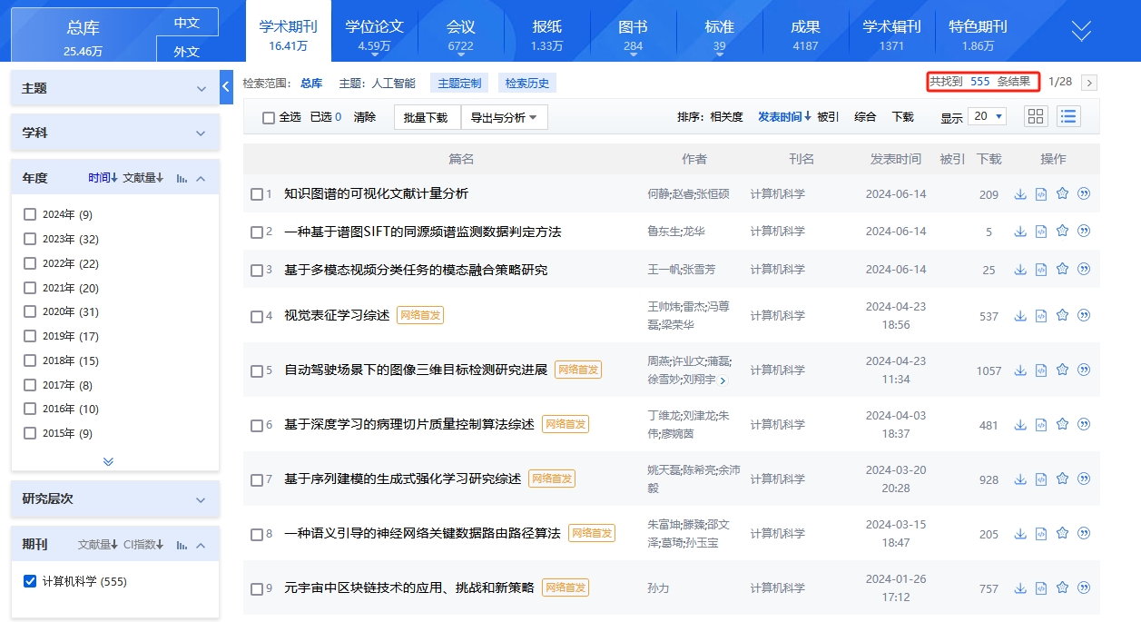
Task: Tick the 全选 select-all checkbox
Action: [x=269, y=117]
